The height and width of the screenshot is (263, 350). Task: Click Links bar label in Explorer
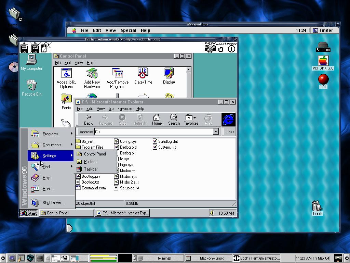tap(230, 132)
